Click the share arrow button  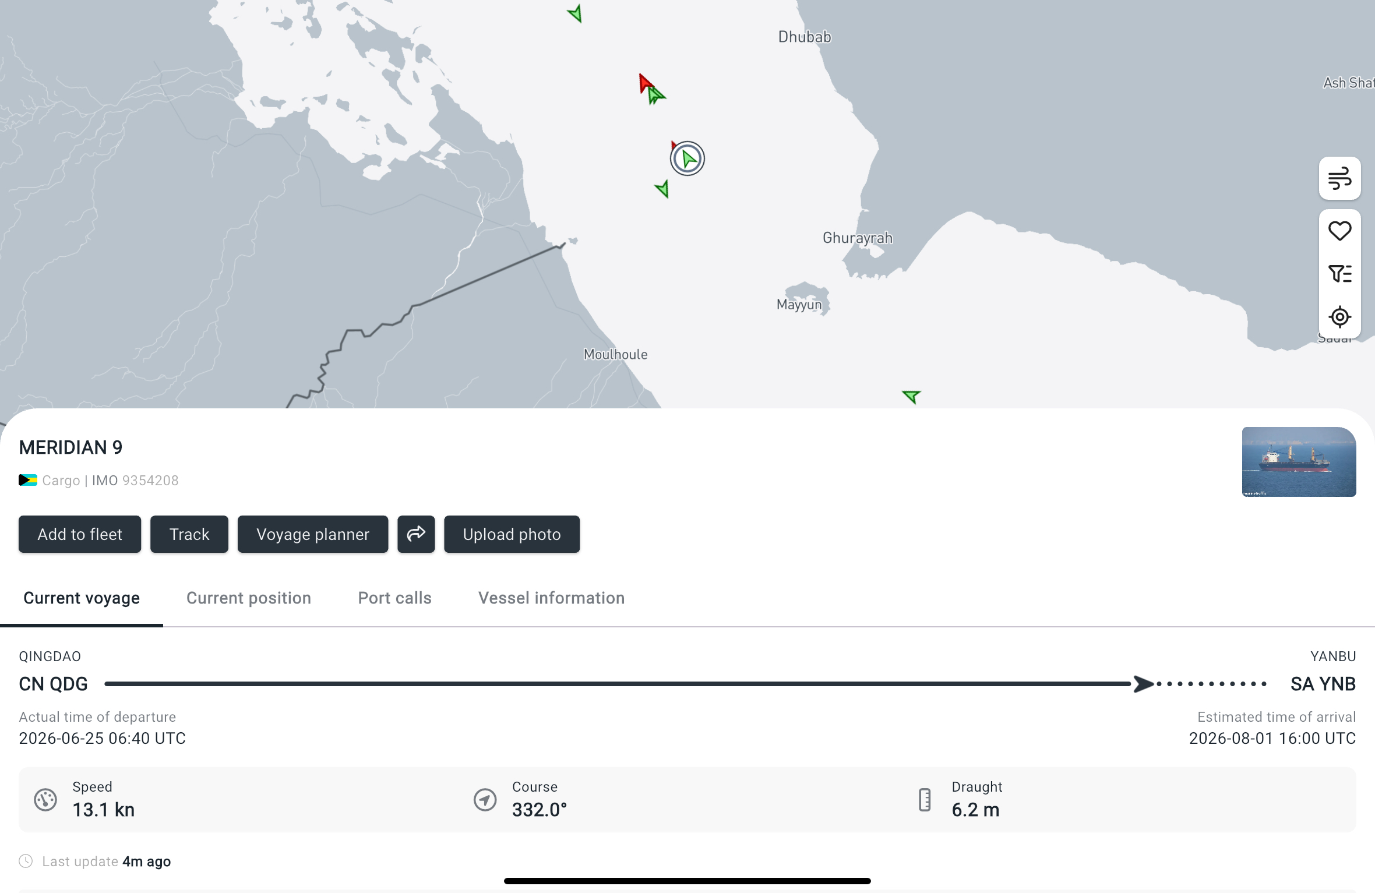pos(416,534)
